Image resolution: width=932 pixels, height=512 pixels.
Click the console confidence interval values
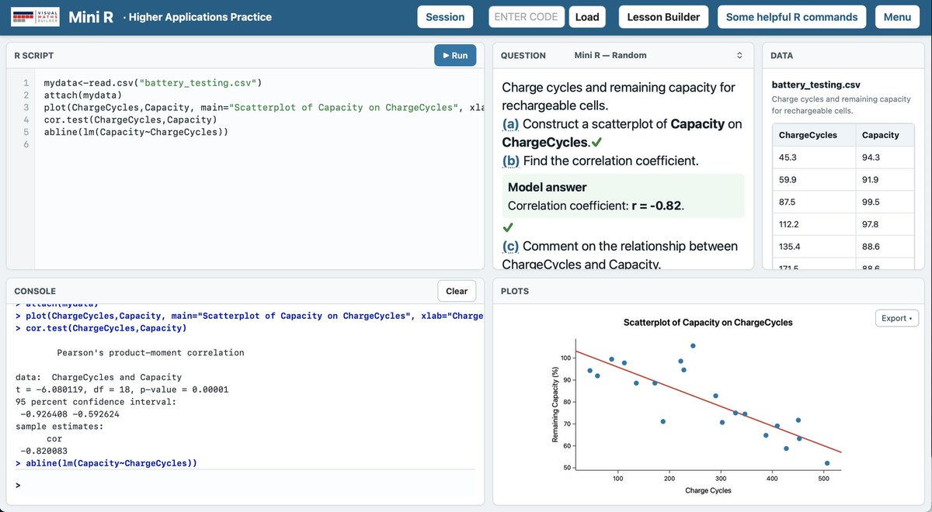(70, 414)
